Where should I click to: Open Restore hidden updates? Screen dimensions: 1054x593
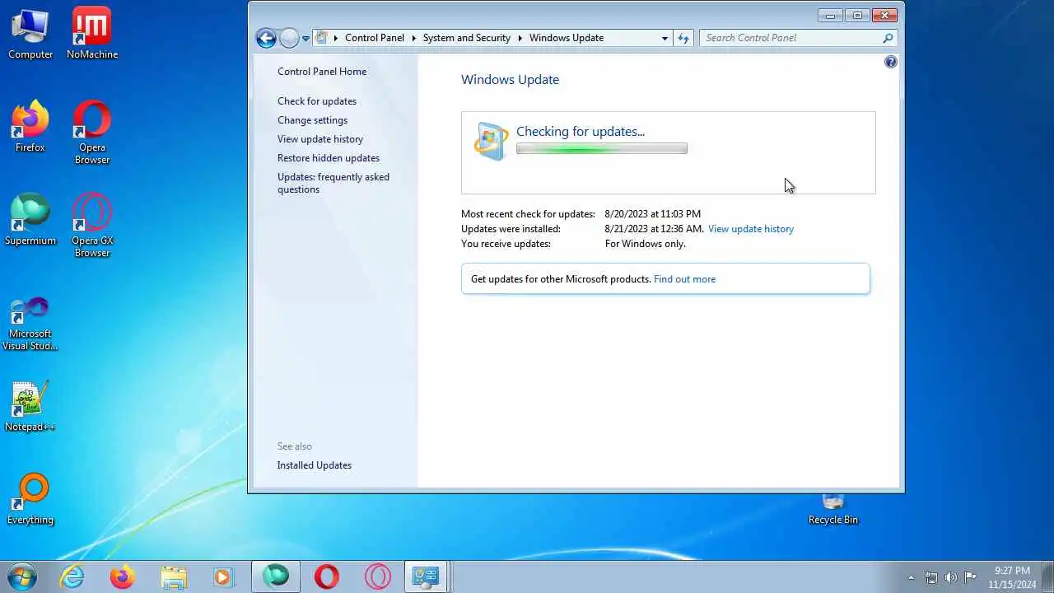coord(329,158)
